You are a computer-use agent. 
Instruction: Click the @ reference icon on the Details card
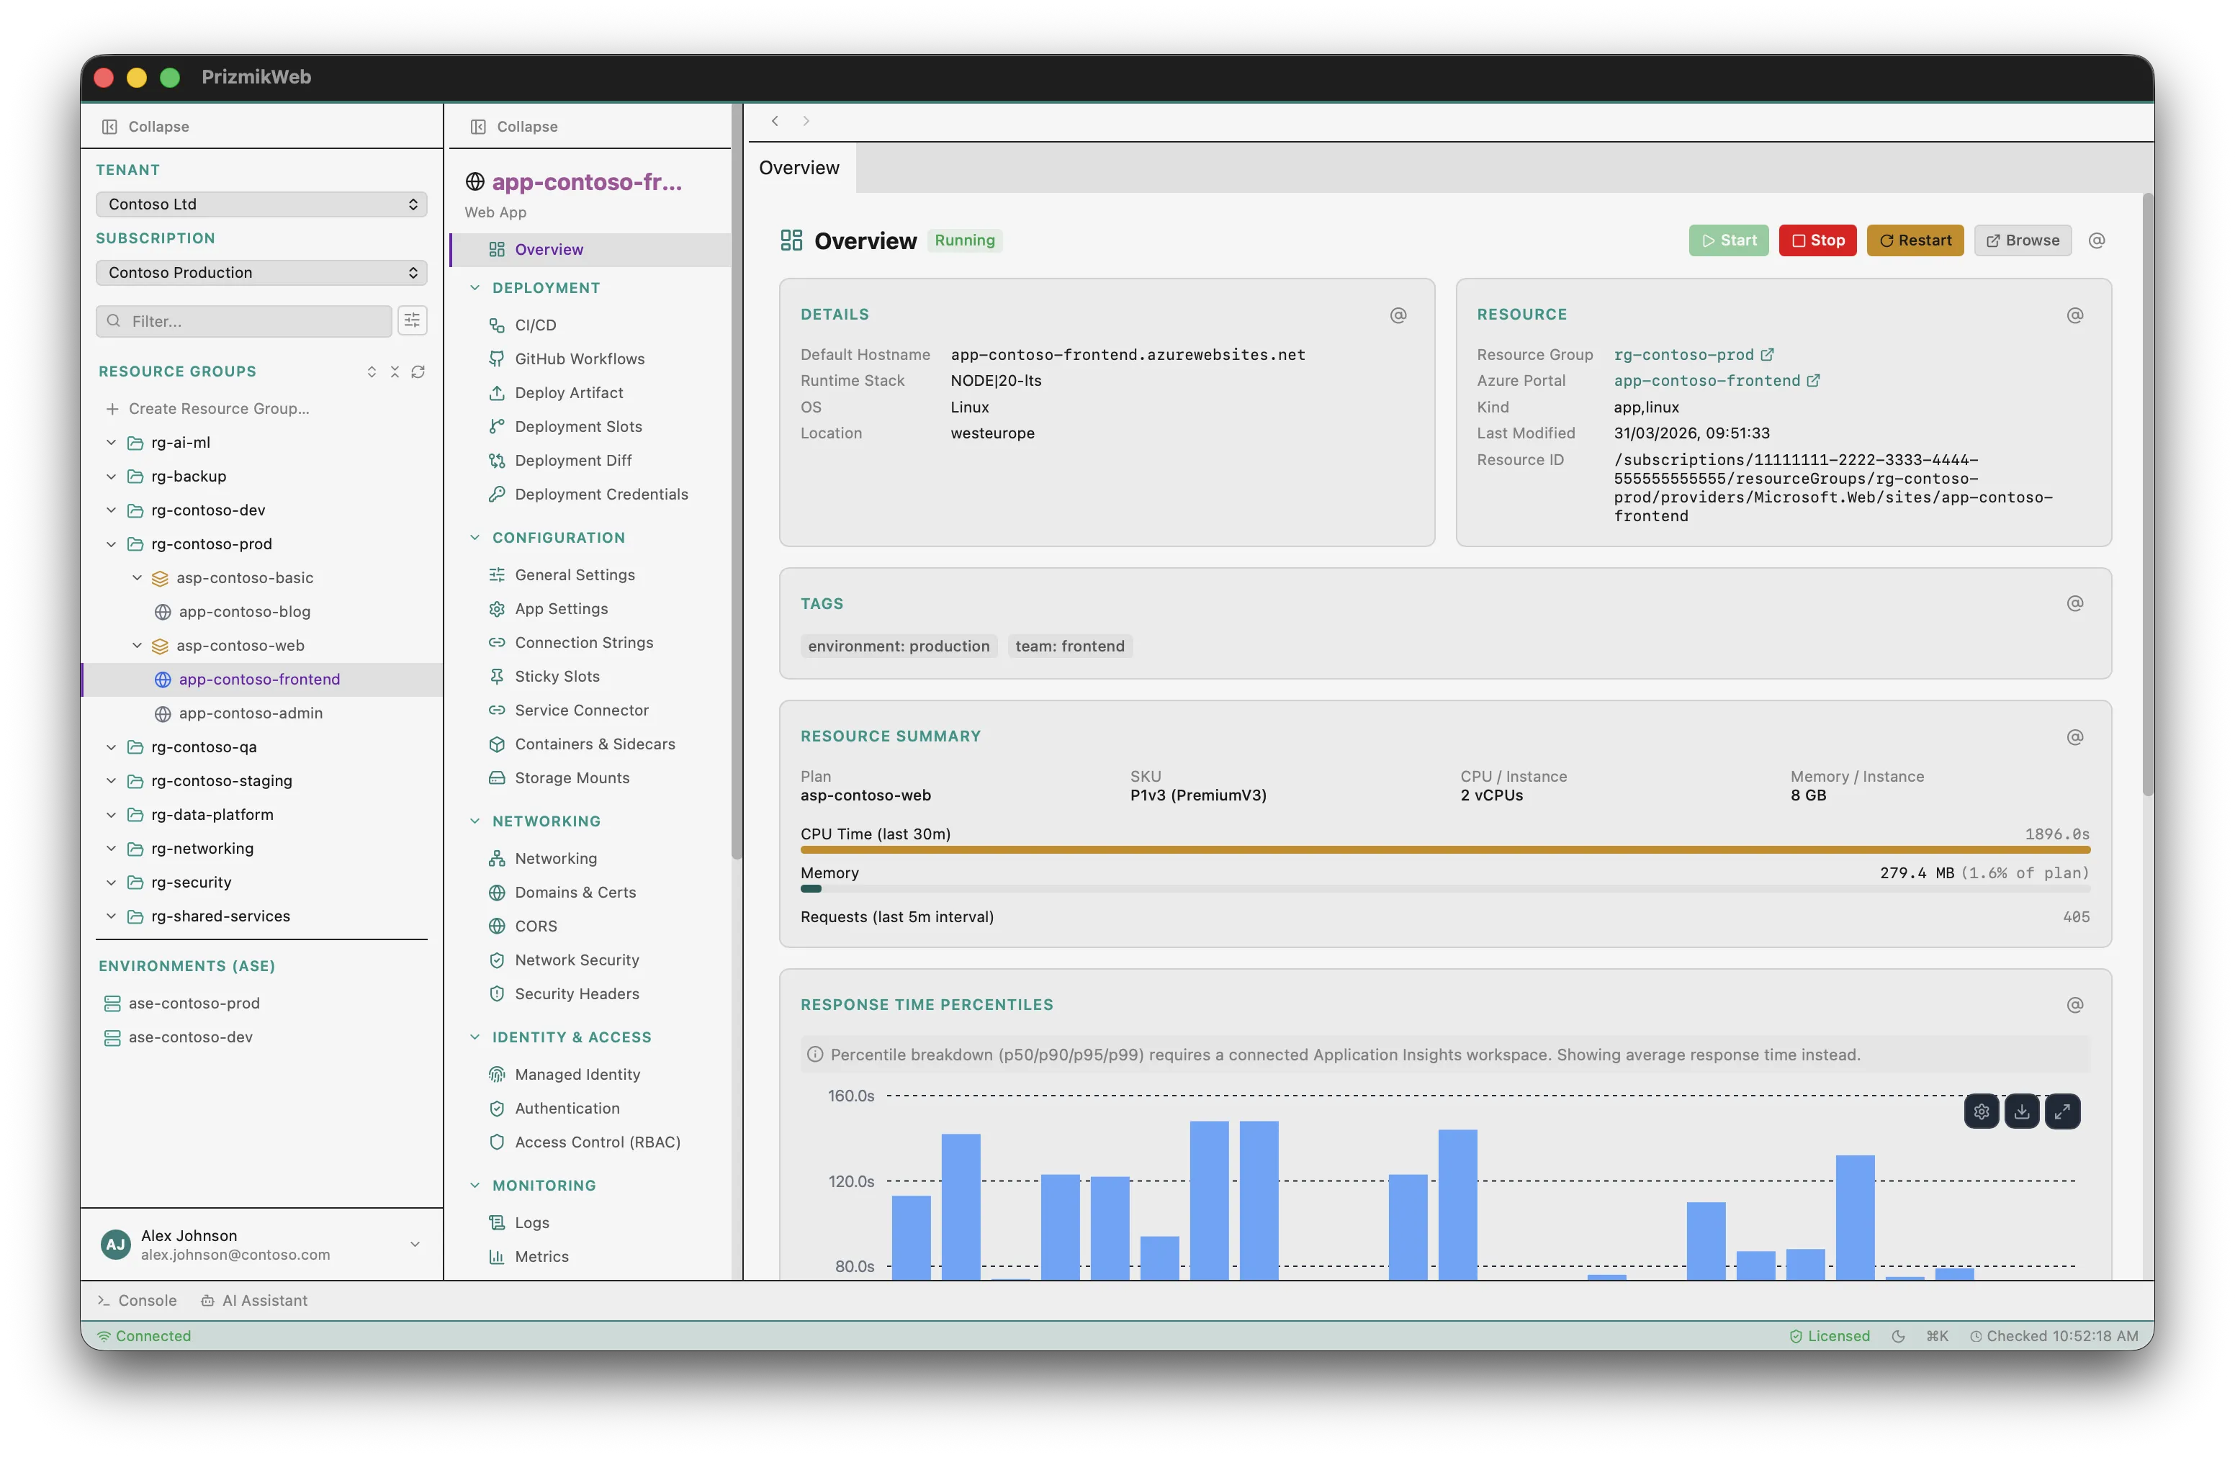(1398, 315)
